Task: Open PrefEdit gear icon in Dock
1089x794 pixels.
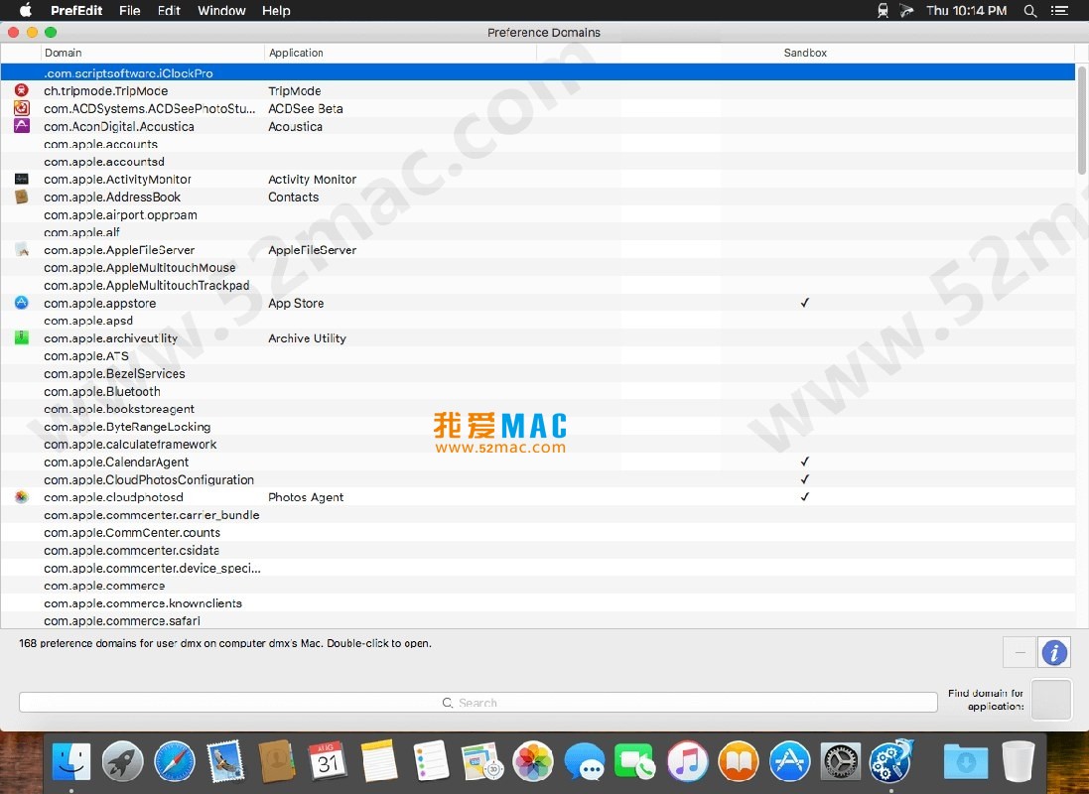Action: pos(891,762)
